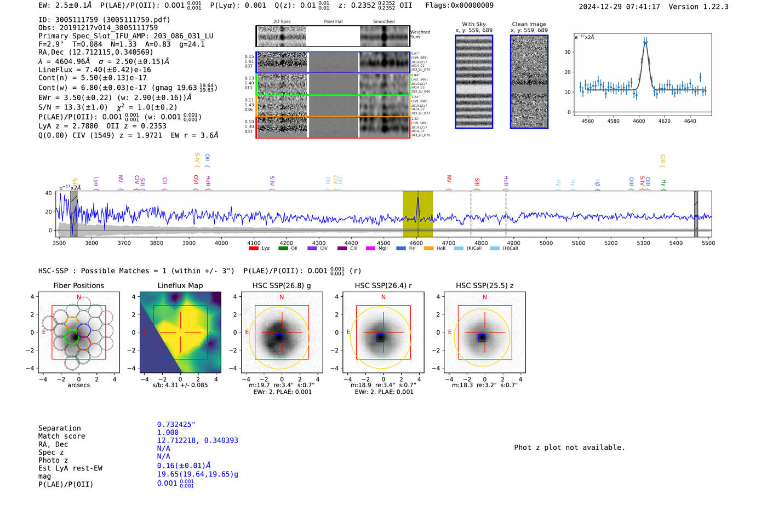Click the blue Hβ line label above spectrum
The image size is (767, 522).
tap(597, 183)
